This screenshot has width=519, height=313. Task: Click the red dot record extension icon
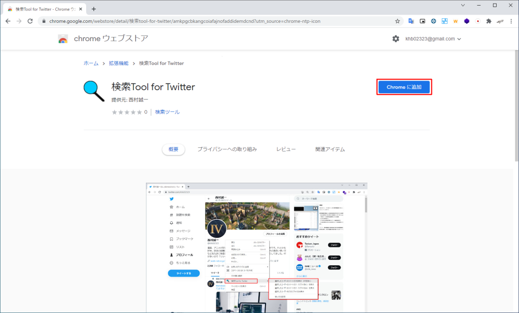477,21
